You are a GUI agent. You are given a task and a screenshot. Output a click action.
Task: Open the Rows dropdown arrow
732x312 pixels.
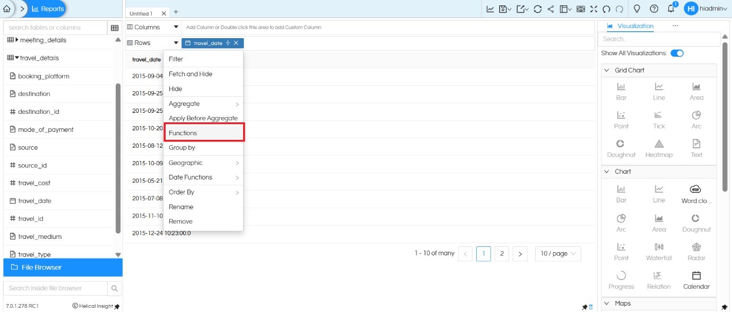pos(176,43)
